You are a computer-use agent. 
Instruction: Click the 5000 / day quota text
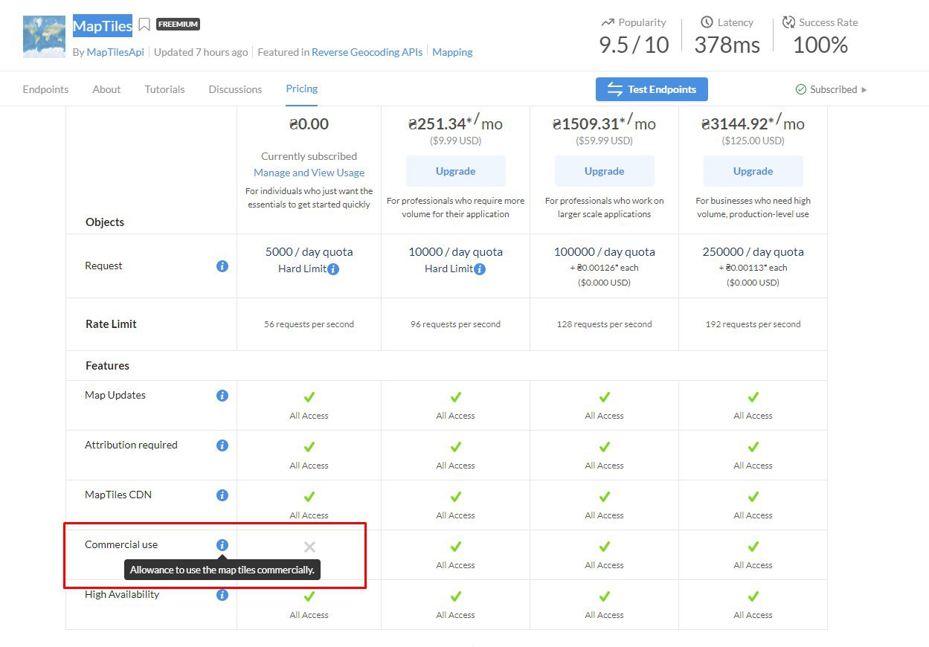tap(309, 252)
